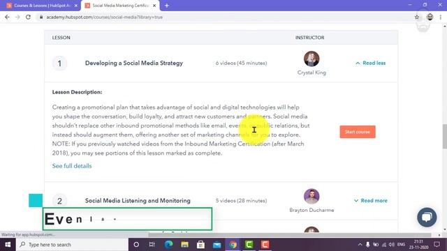Click the INSTRUCTOR column header
Screen dimensions: 447x251
click(x=309, y=38)
